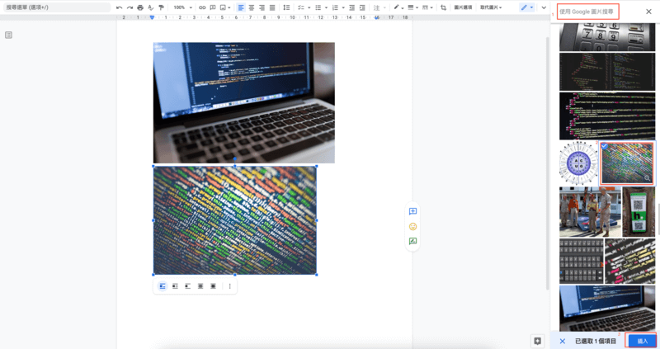Image resolution: width=660 pixels, height=349 pixels.
Task: Align text left
Action: pyautogui.click(x=241, y=7)
